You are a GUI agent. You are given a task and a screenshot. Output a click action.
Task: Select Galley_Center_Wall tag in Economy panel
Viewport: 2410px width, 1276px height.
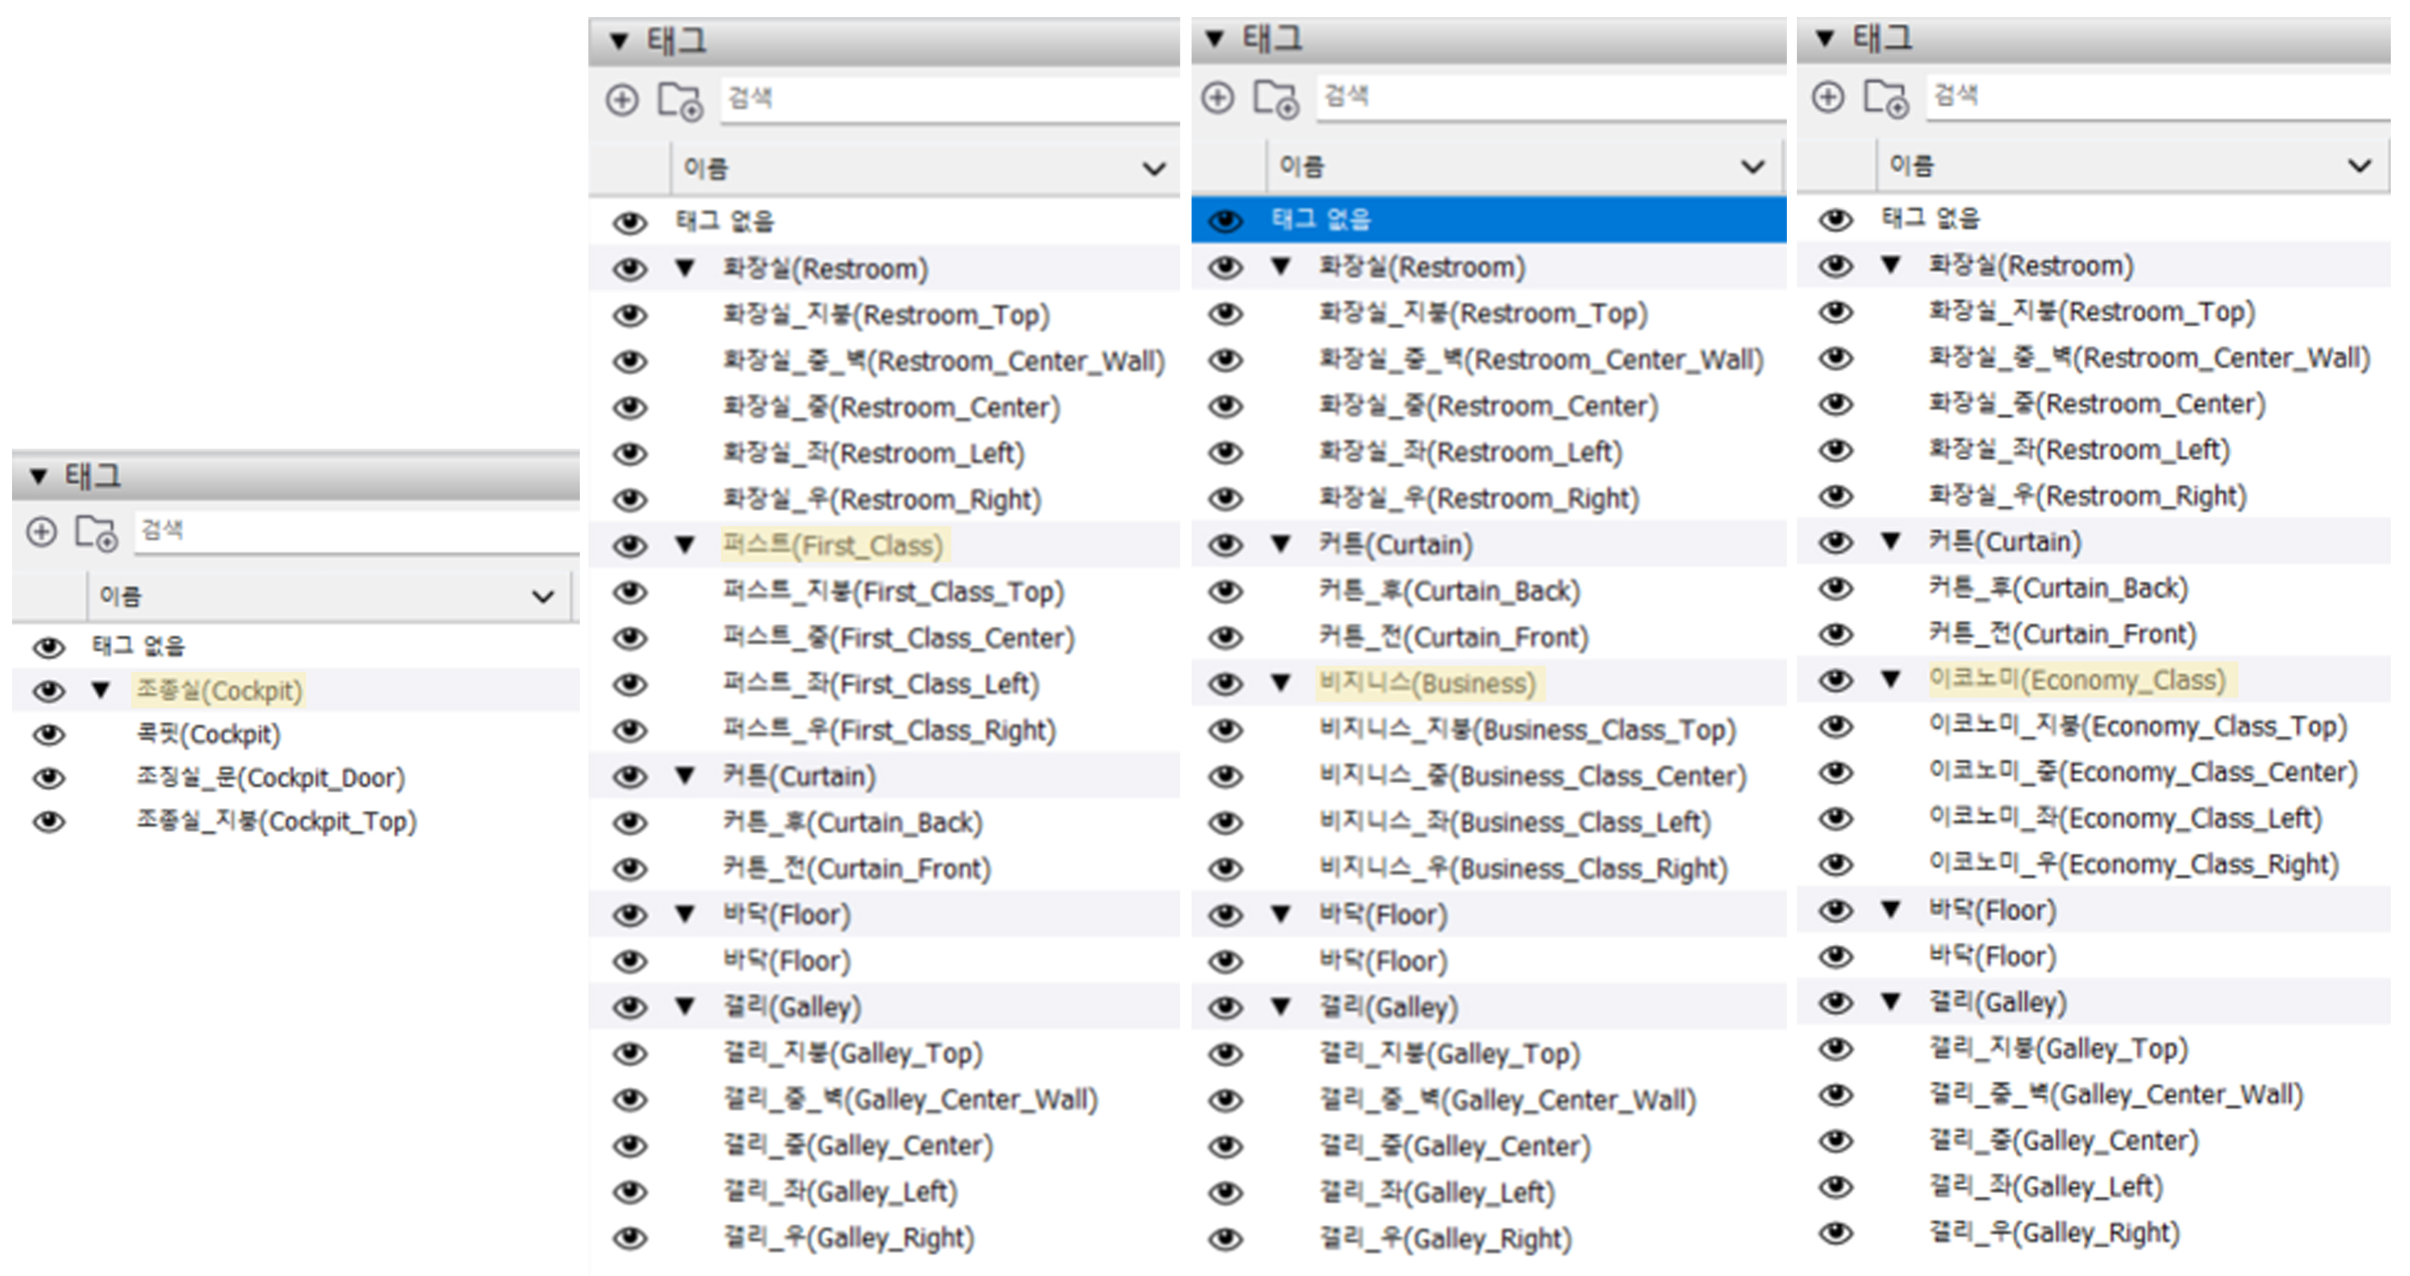[x=2115, y=1095]
